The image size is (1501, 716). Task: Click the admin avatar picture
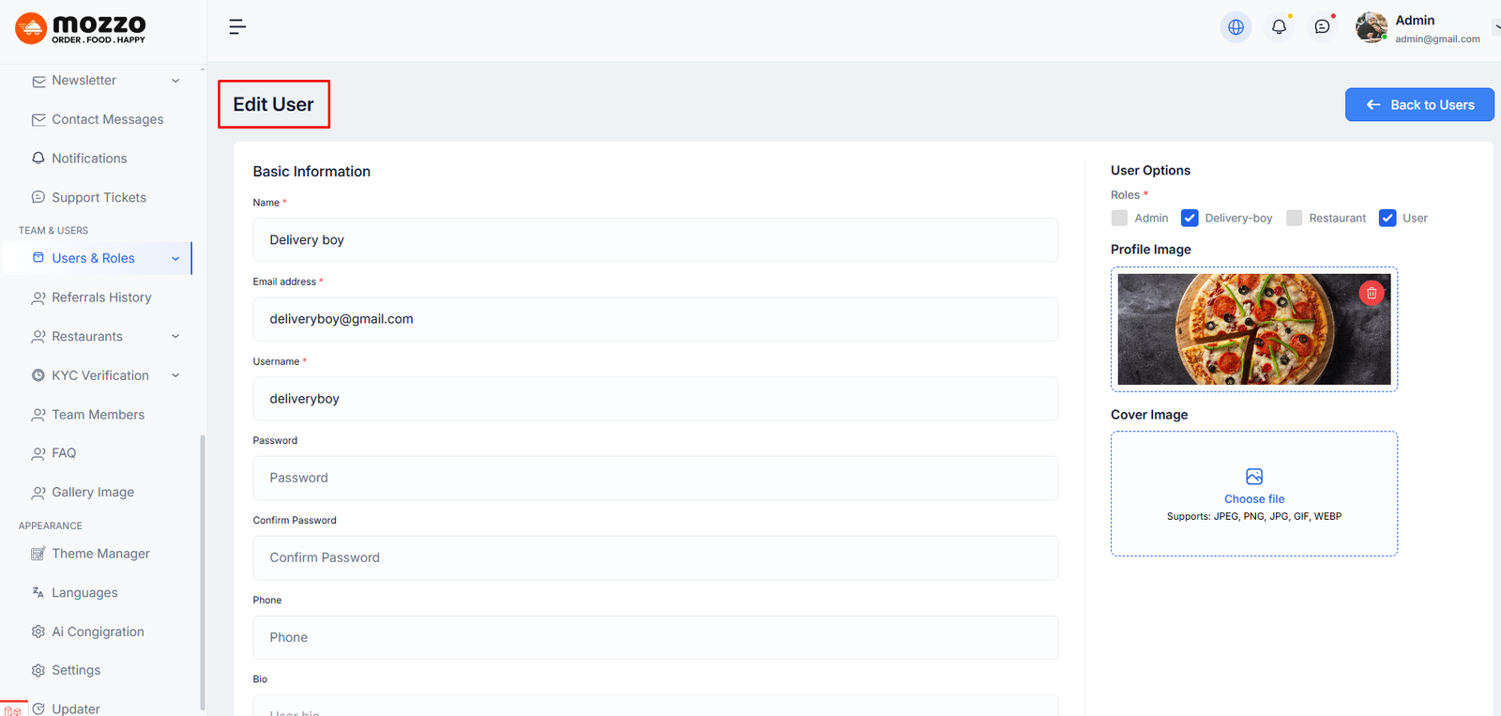pos(1371,27)
